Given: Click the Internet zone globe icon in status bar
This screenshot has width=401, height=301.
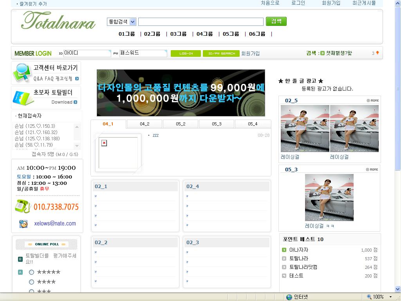Looking at the screenshot, I should coord(289,297).
